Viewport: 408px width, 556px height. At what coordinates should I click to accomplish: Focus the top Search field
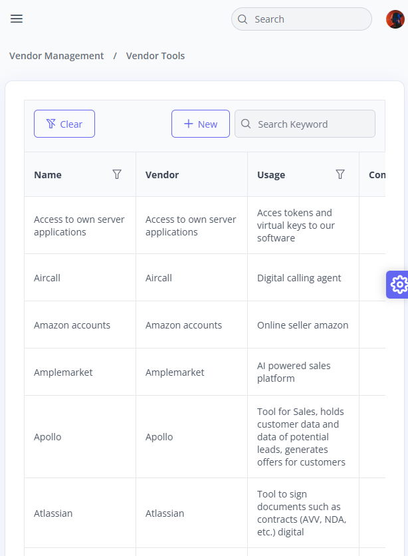coord(302,19)
